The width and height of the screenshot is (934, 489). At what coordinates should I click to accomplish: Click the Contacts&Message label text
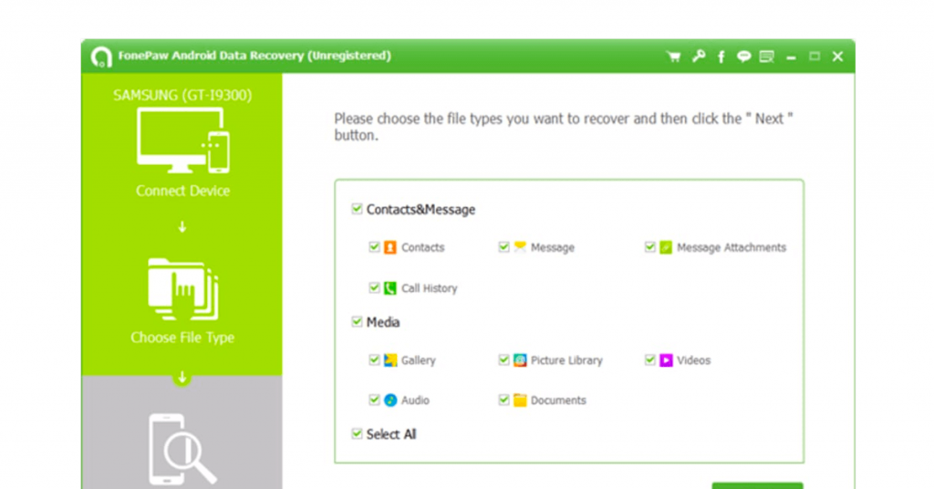[x=420, y=210]
